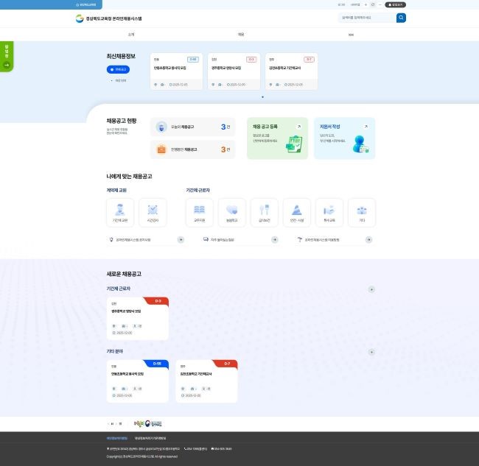Select the 돌봄학교 heart icon
Viewport: 479px width, 466px height.
point(231,212)
